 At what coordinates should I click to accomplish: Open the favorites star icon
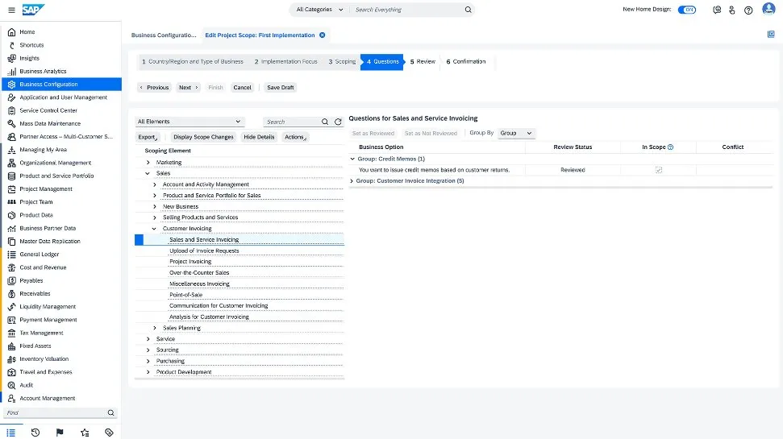(85, 433)
